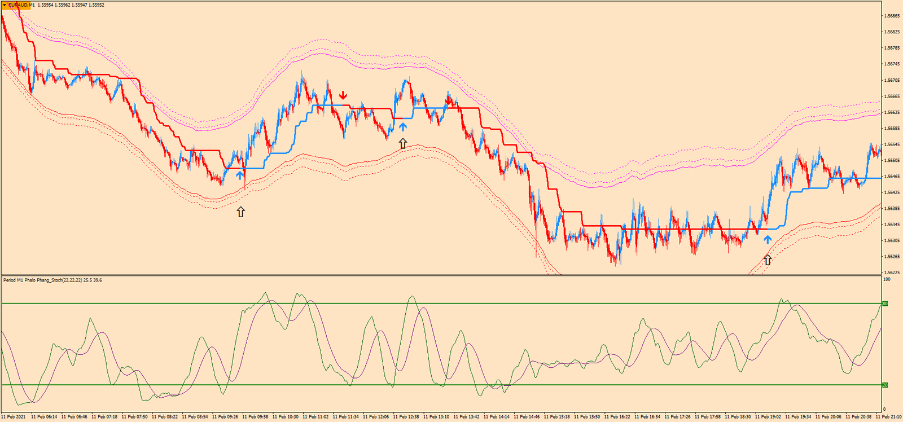Open the EURAUD chart dropdown triangle

(5, 5)
